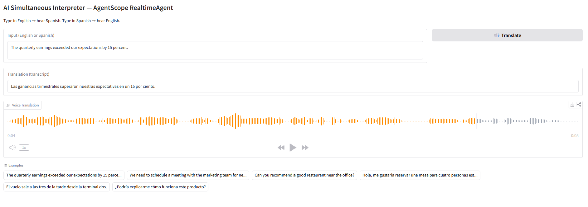Click the translation transcript text box
588x207 pixels.
click(293, 86)
